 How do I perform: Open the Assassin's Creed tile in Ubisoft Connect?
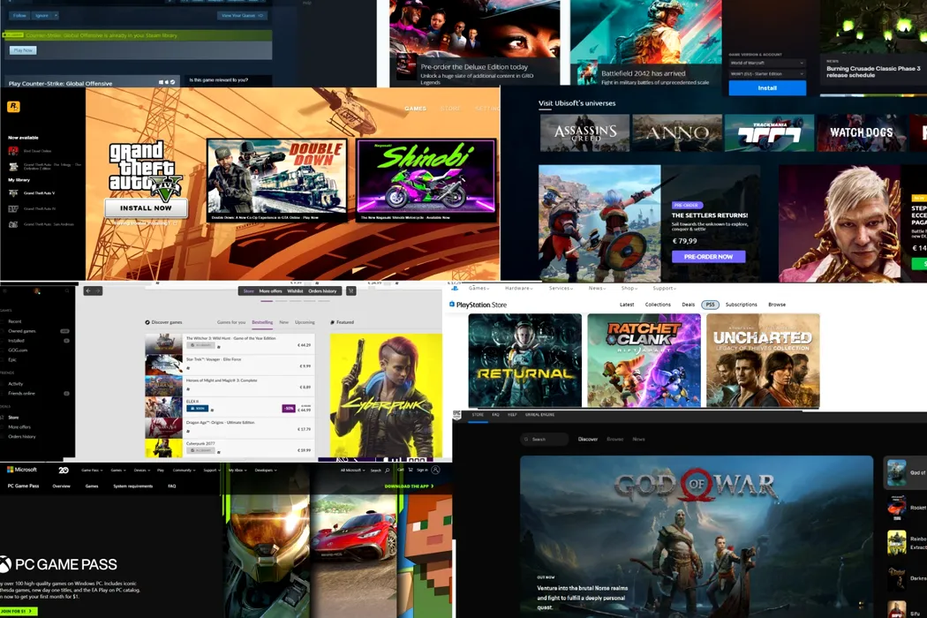click(584, 133)
